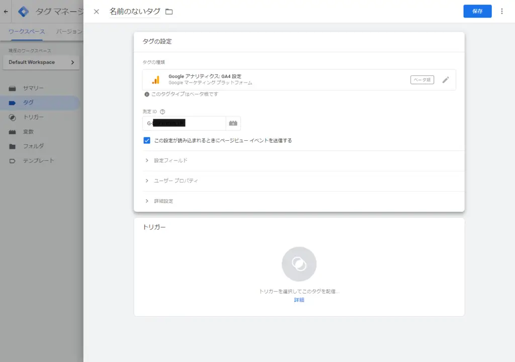The width and height of the screenshot is (515, 362).
Task: Click the help icon next to 測定 ID
Action: point(162,112)
